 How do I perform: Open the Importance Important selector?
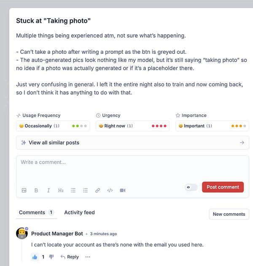(212, 126)
